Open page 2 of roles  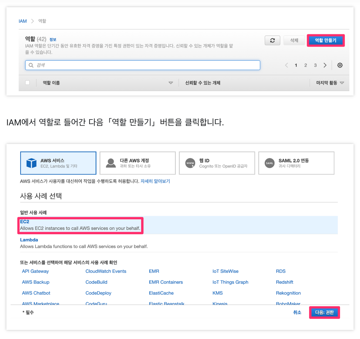(x=306, y=65)
